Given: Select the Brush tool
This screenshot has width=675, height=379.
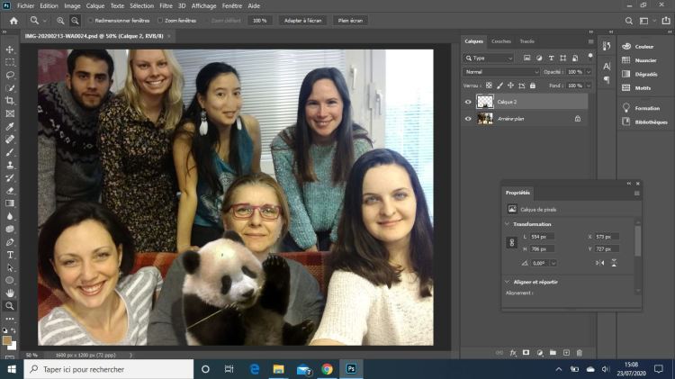Looking at the screenshot, I should pos(10,152).
